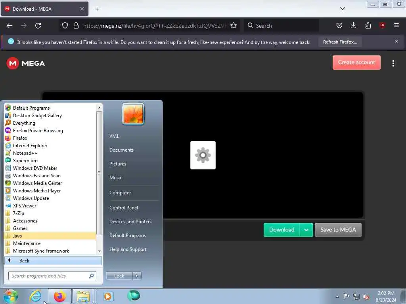This screenshot has width=406, height=304.
Task: Click the site padlock icon
Action: 76,25
